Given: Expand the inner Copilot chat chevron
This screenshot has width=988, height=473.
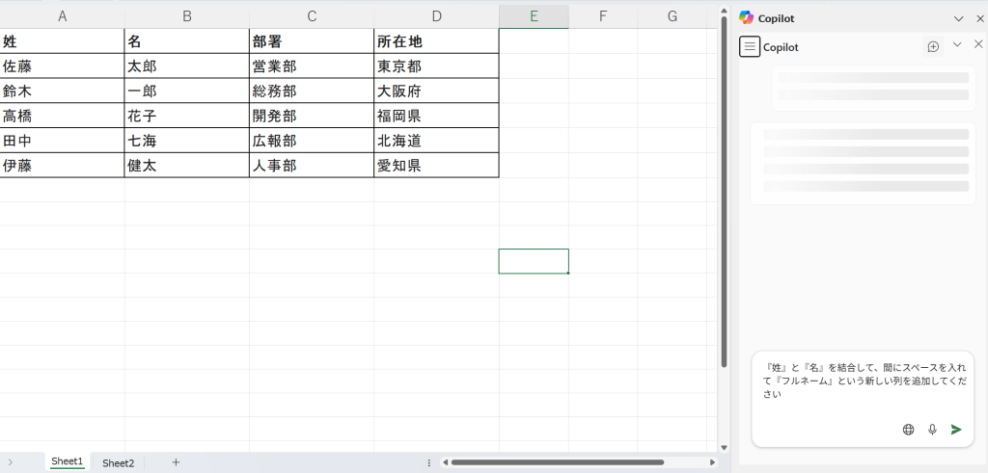Looking at the screenshot, I should tap(957, 44).
